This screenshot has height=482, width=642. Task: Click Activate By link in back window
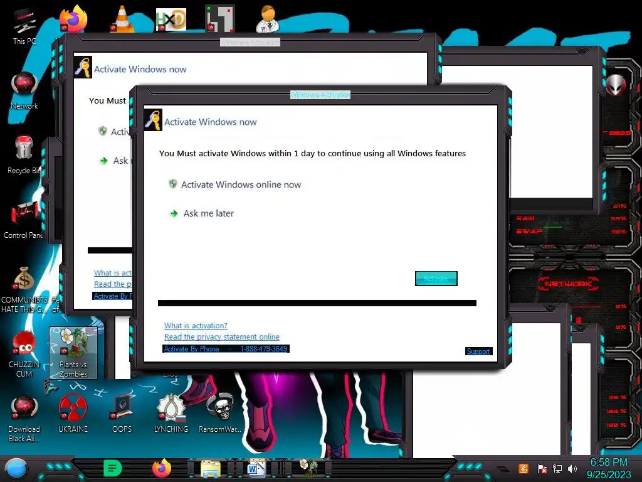(x=113, y=296)
